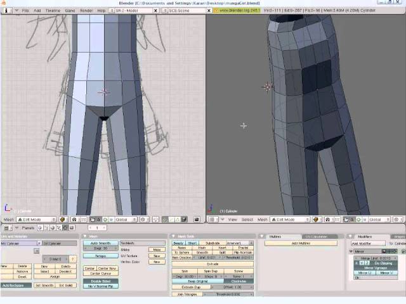Toggle Short option in Mesh Tools
Image resolution: width=406 pixels, height=304 pixels.
pos(192,243)
